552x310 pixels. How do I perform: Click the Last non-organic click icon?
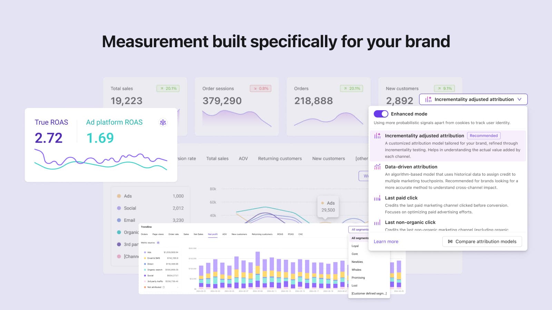[x=377, y=223]
